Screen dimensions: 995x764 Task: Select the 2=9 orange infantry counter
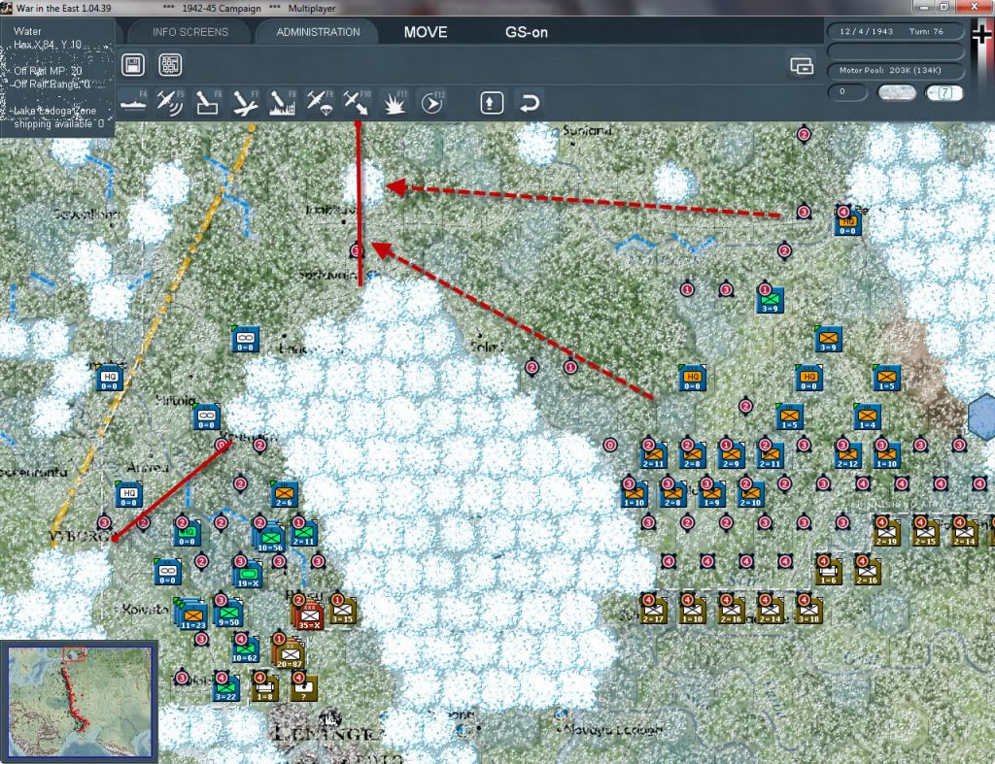[731, 454]
